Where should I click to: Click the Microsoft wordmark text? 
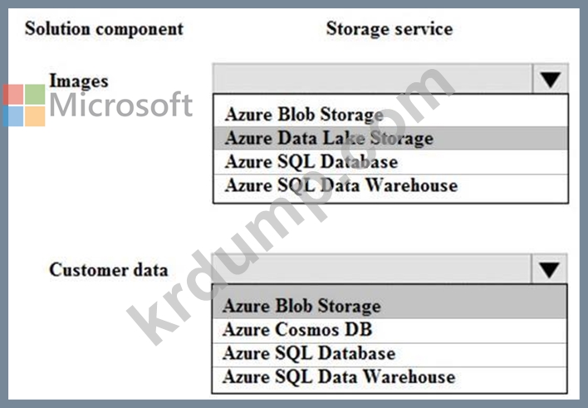pyautogui.click(x=121, y=105)
